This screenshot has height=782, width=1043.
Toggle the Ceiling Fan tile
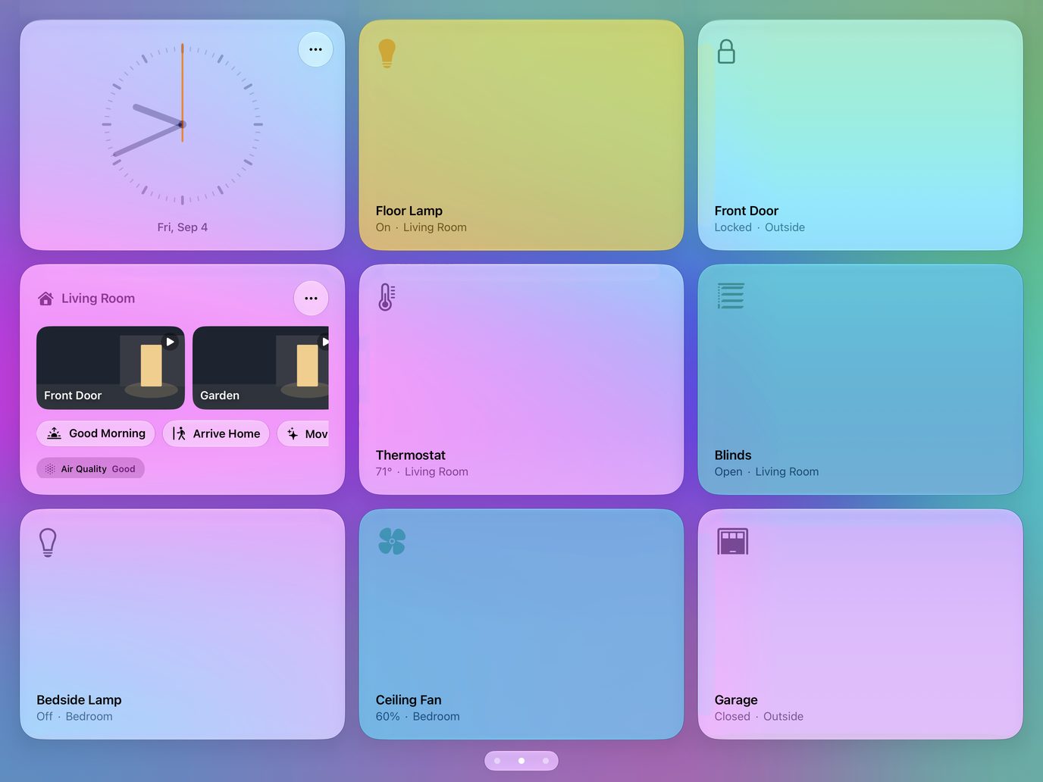pos(521,624)
